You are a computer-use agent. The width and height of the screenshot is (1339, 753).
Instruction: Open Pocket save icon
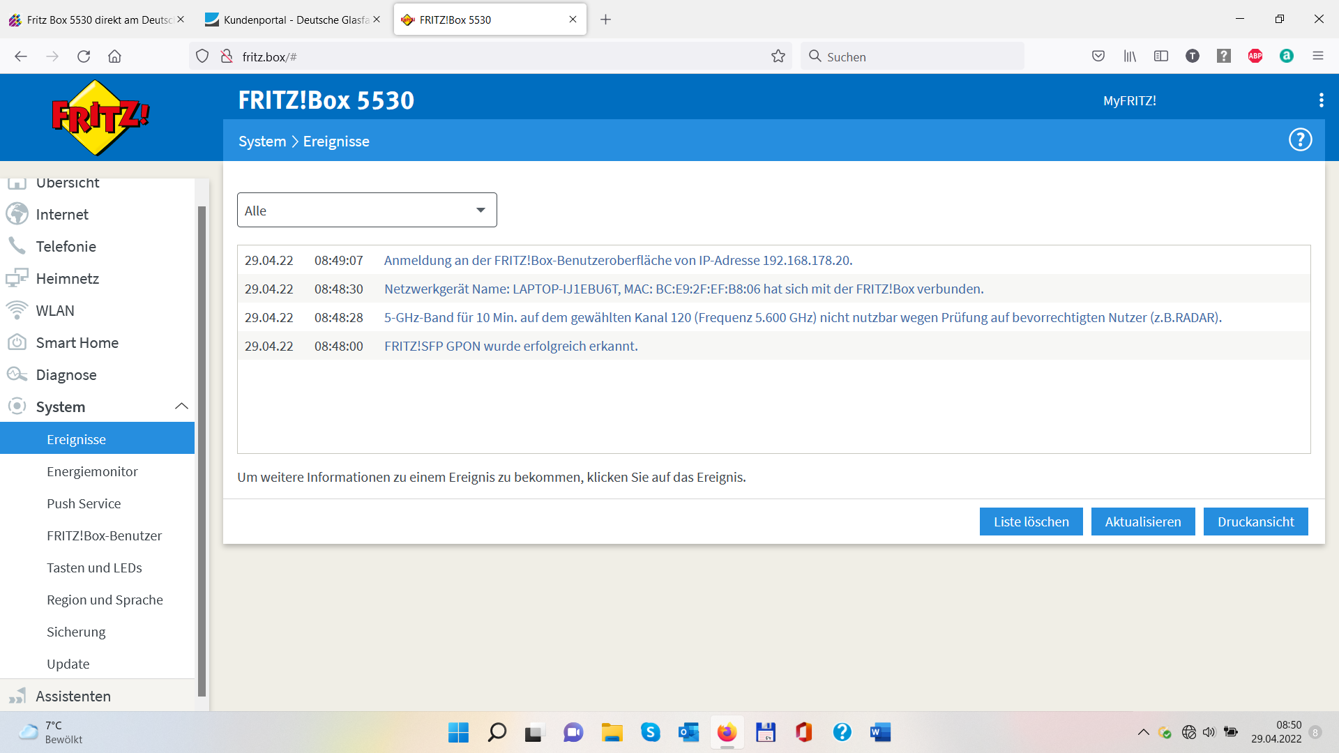click(1098, 56)
